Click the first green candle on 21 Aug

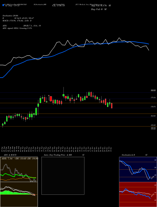(3, 125)
